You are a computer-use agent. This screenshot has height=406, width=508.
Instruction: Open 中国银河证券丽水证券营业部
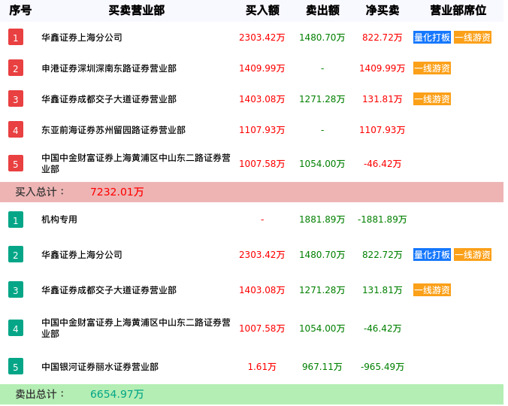pyautogui.click(x=100, y=367)
